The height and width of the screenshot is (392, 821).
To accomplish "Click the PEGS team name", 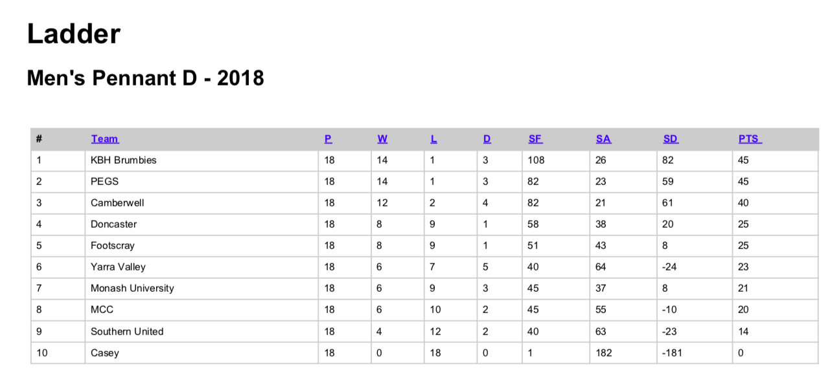I will pos(105,182).
